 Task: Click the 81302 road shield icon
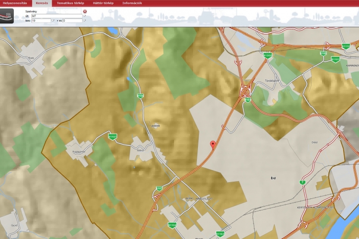coord(268,55)
